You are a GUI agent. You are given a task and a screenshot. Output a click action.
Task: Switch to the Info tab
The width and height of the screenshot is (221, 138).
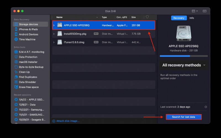[x=191, y=18]
